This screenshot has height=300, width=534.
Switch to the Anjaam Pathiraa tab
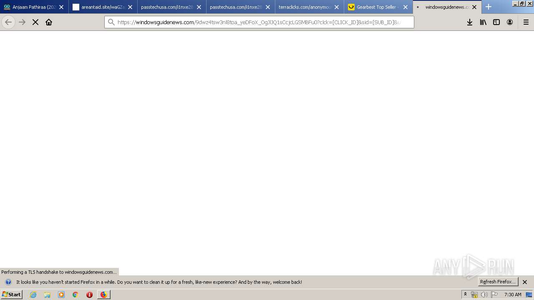tap(34, 7)
